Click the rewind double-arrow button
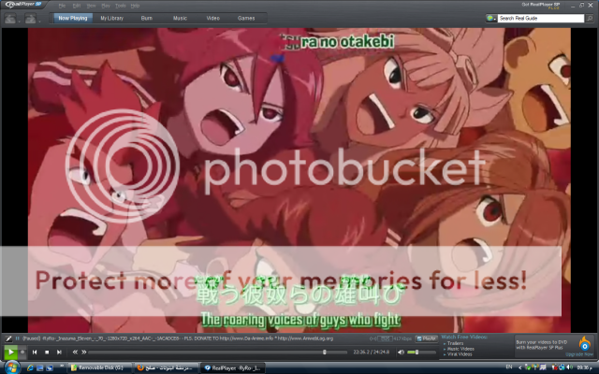Image resolution: width=599 pixels, height=374 pixels. pos(75,352)
